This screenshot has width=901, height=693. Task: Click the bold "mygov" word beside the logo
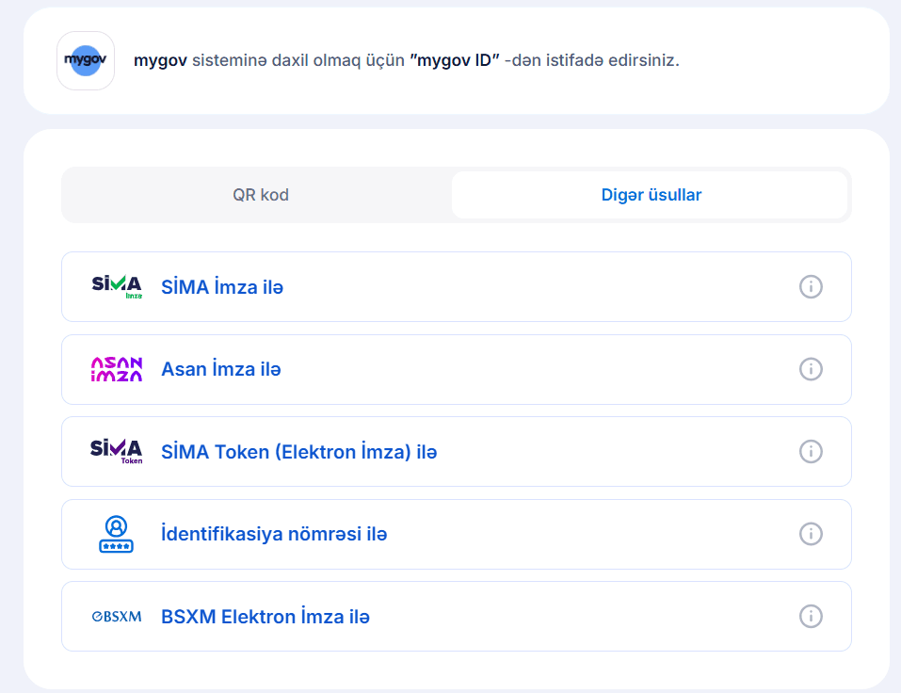tap(160, 60)
